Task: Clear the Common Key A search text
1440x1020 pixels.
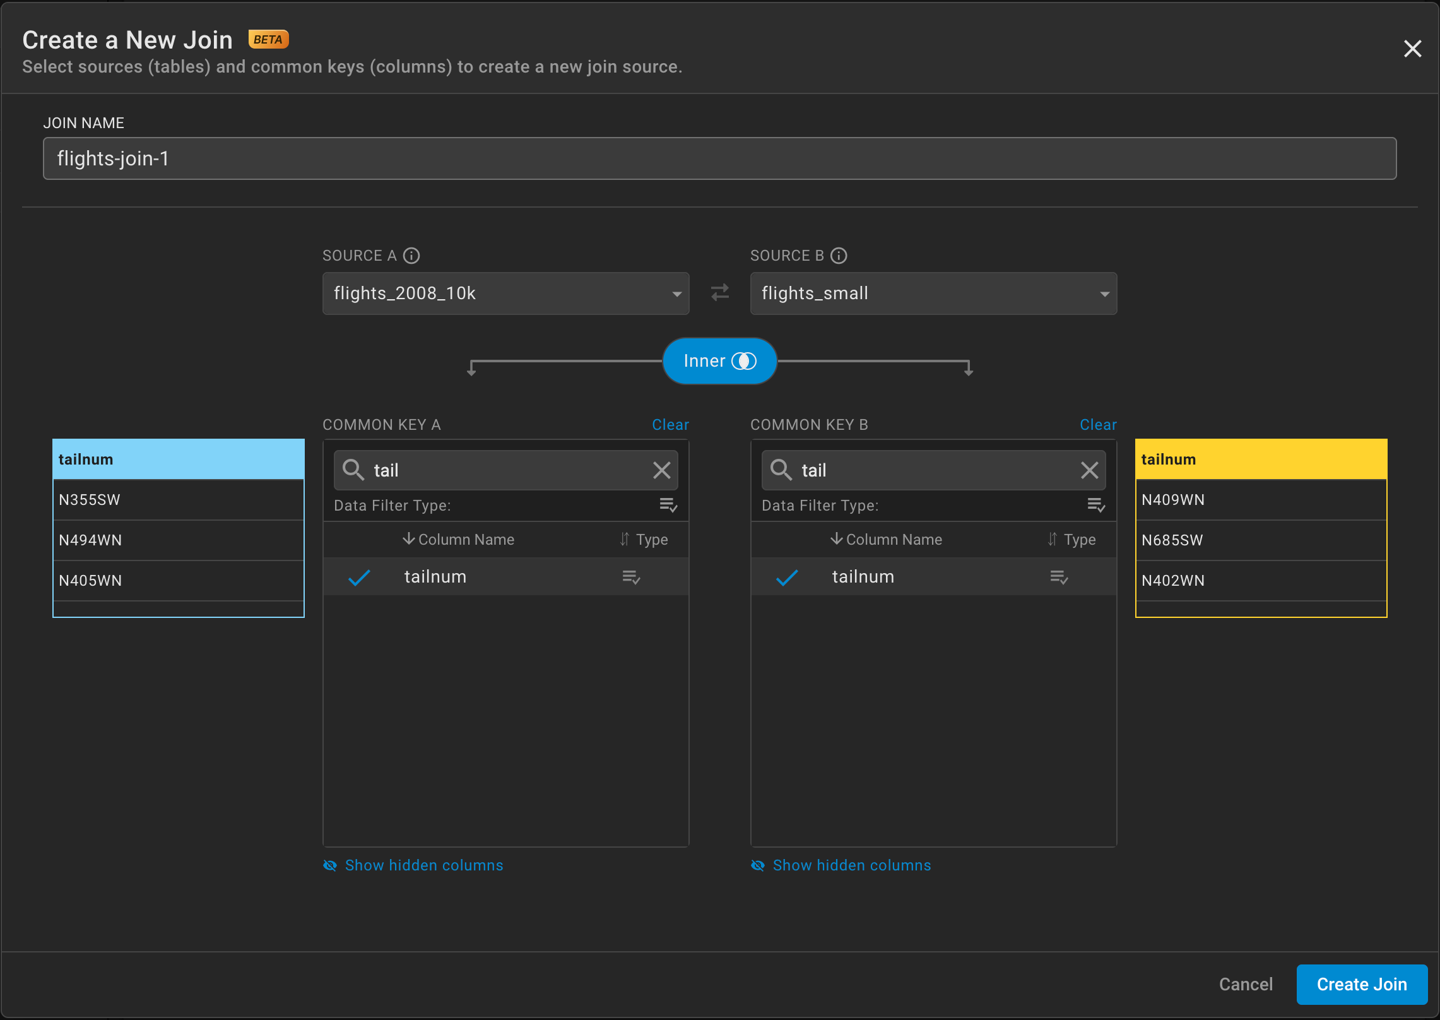Action: coord(661,470)
